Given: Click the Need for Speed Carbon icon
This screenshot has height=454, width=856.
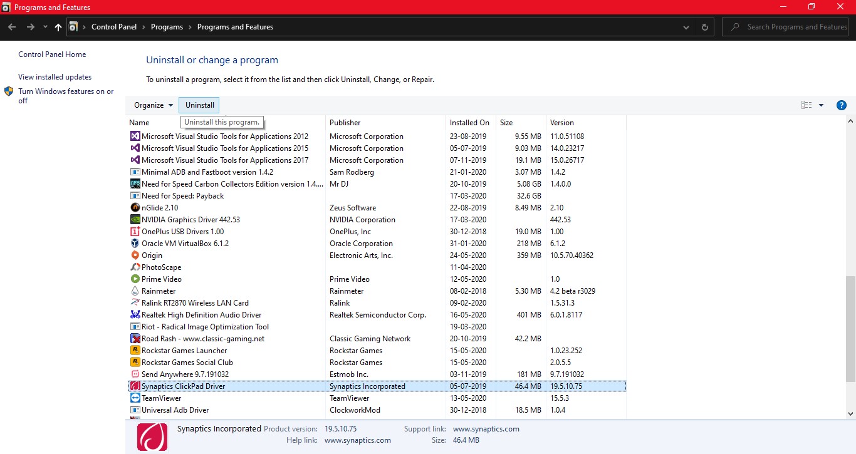Looking at the screenshot, I should pos(135,183).
